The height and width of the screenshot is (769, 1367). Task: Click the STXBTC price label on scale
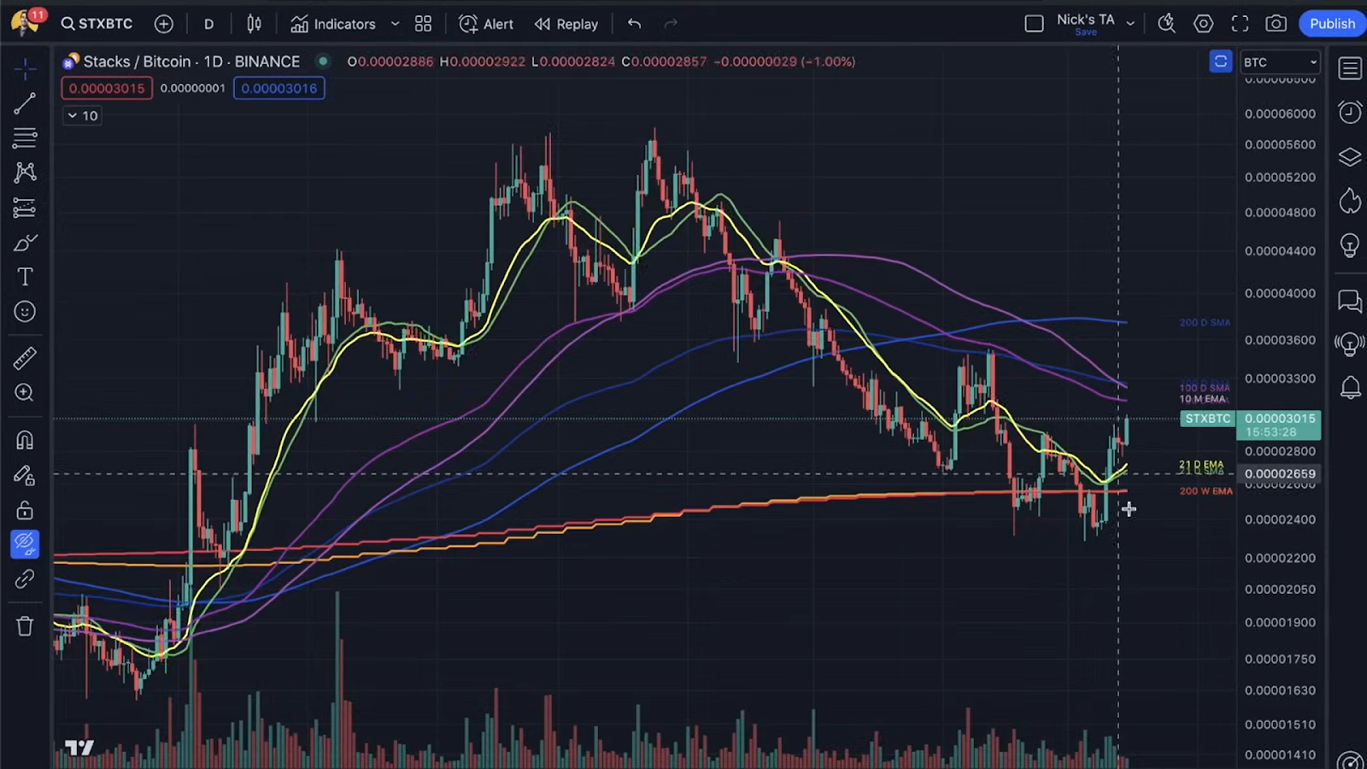(1207, 419)
